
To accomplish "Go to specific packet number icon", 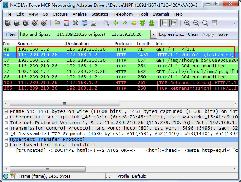I will 134,23.
